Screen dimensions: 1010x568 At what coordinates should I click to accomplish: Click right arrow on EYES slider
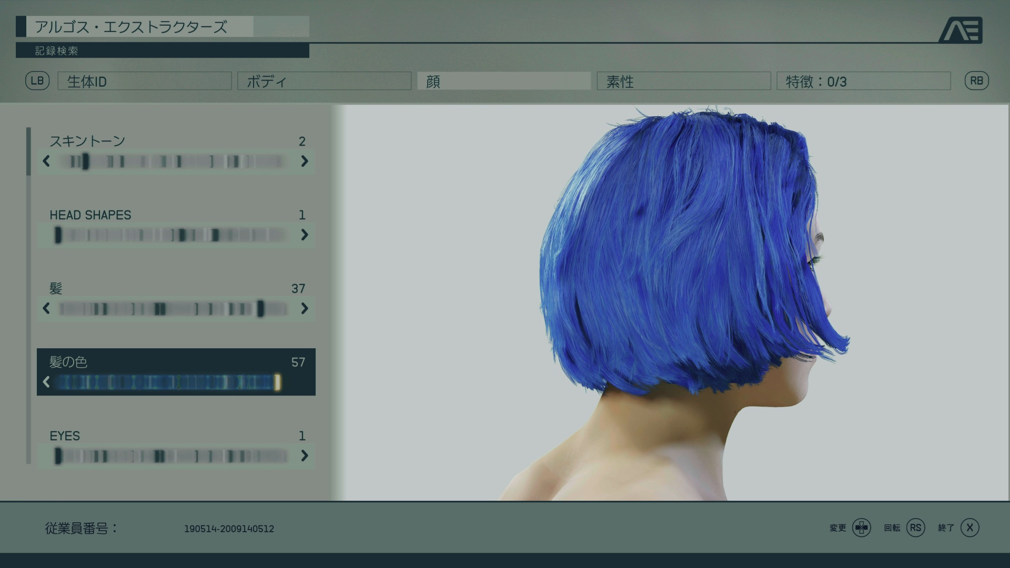(305, 456)
